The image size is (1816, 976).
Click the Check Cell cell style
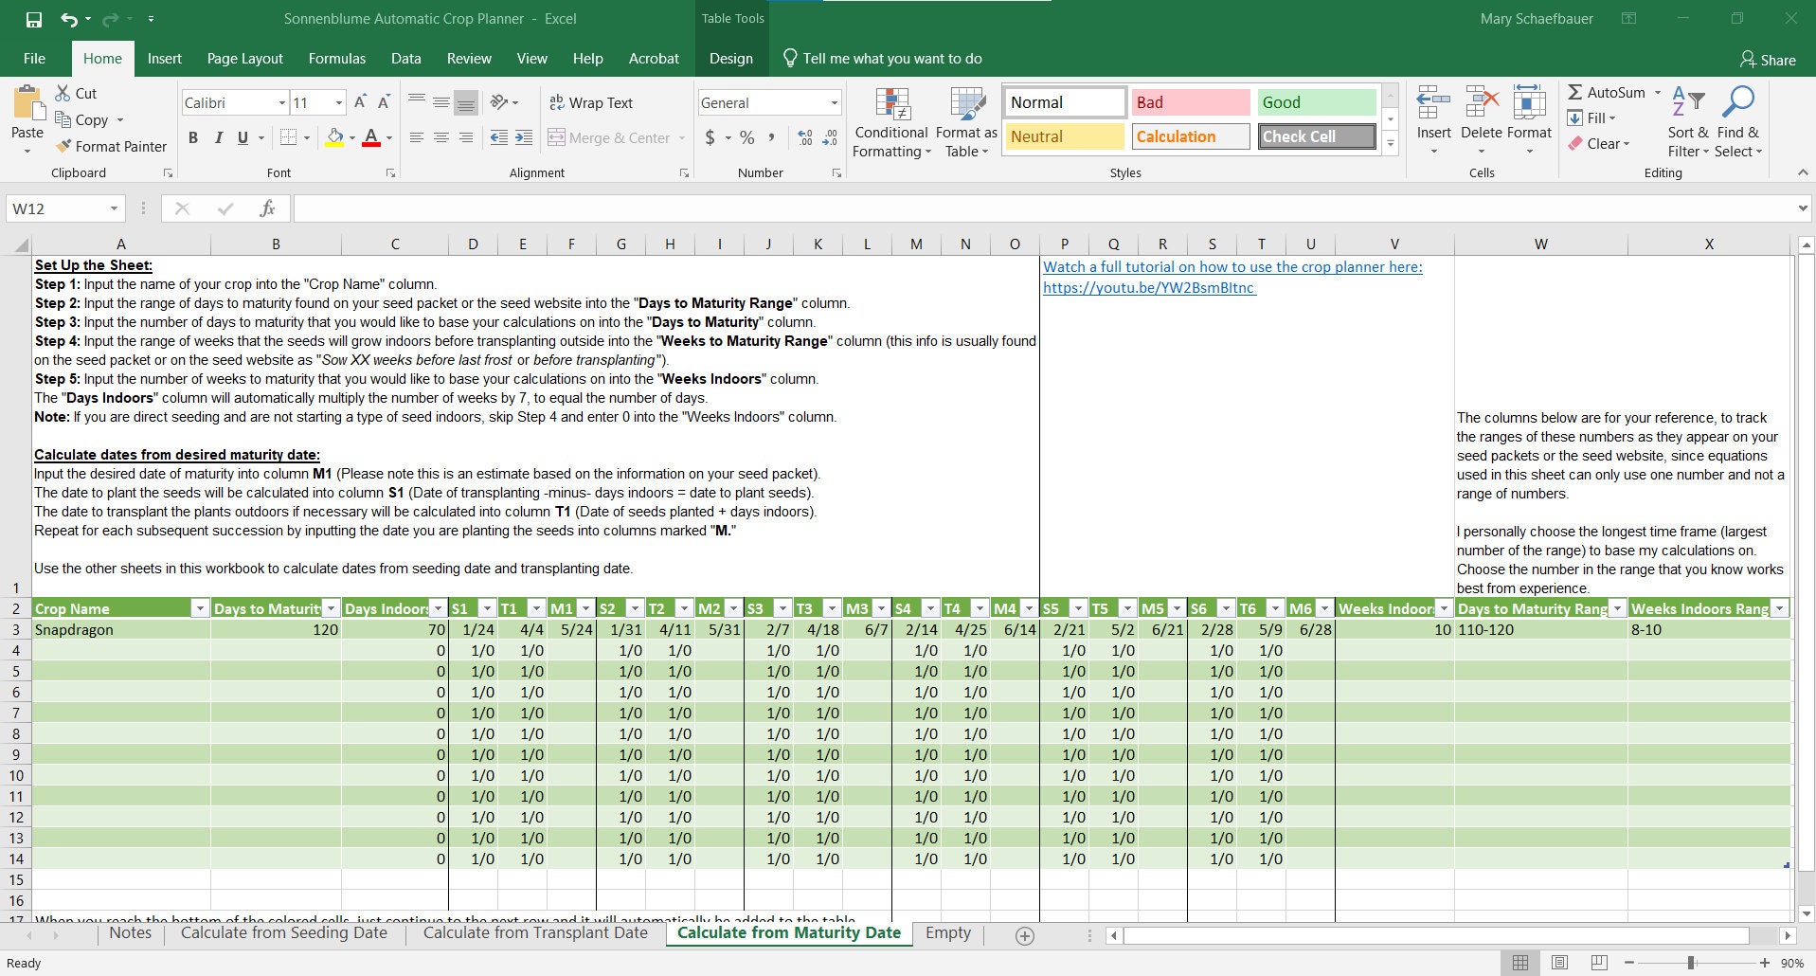(x=1316, y=136)
